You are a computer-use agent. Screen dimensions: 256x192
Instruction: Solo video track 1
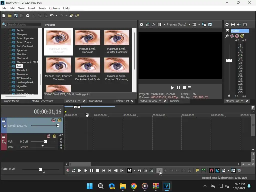pos(59,120)
